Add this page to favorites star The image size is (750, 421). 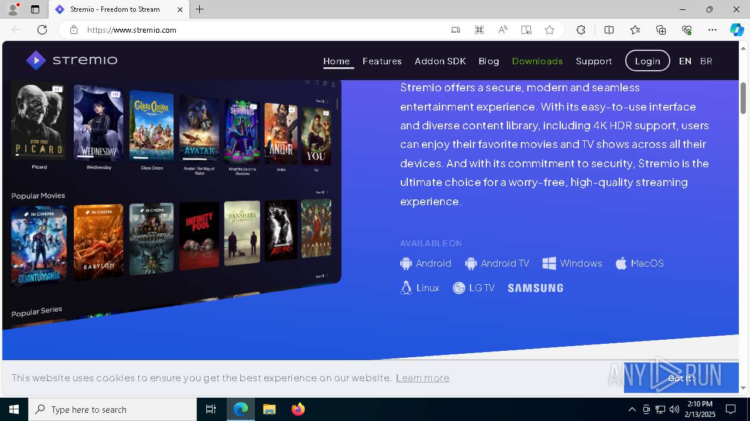coord(550,30)
